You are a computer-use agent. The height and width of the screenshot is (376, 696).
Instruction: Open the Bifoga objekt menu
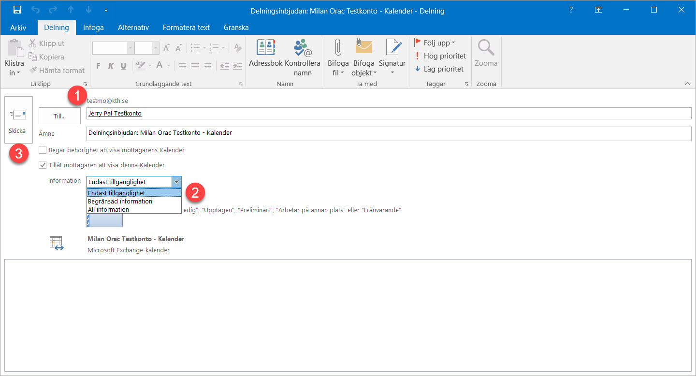coord(364,57)
